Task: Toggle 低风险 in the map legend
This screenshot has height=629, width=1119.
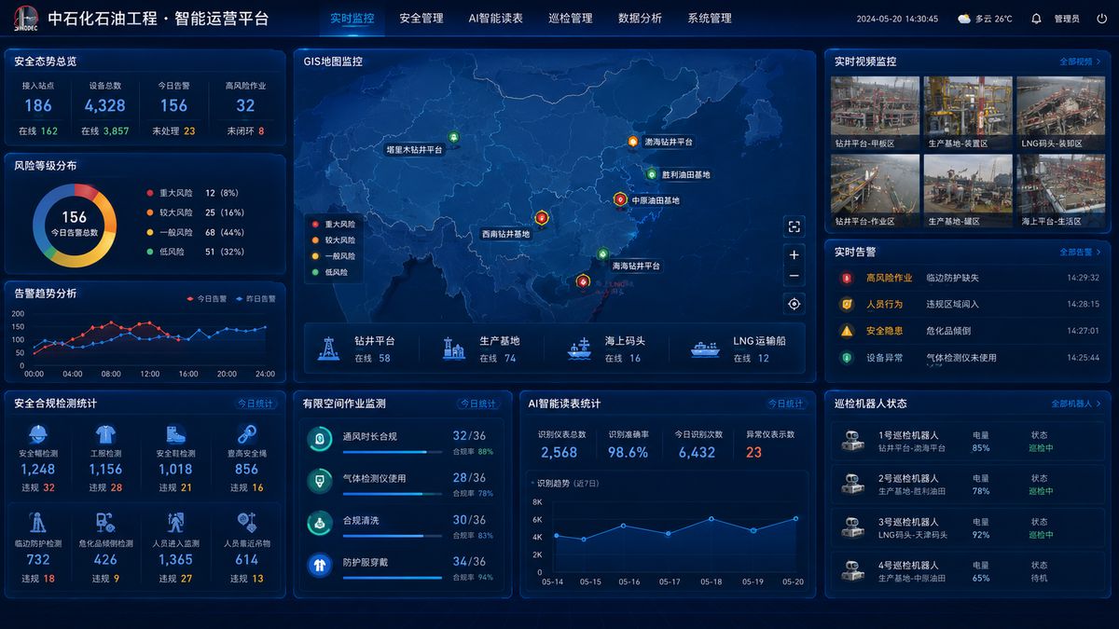Action: (x=329, y=272)
